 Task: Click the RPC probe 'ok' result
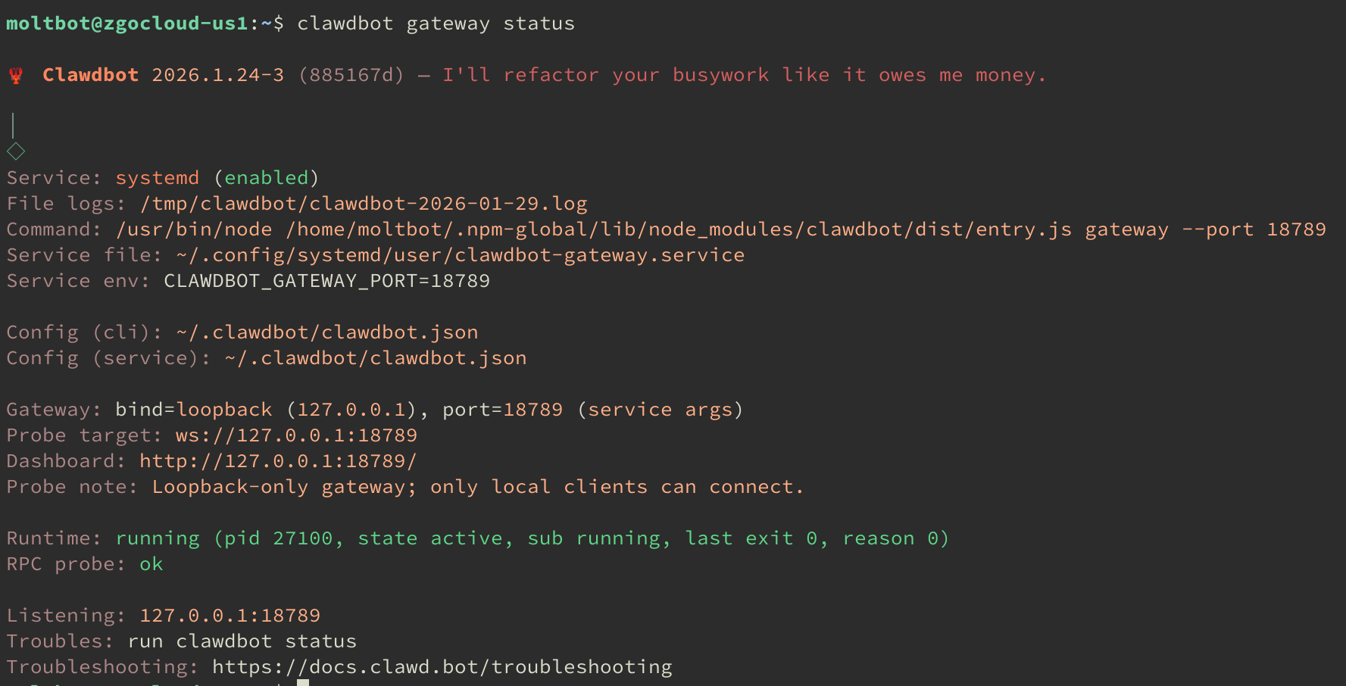[151, 564]
